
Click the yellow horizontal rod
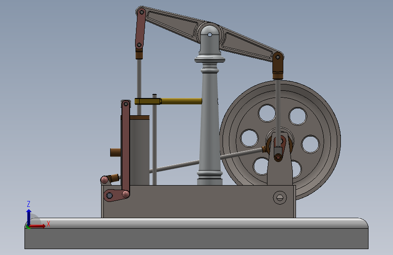(169, 101)
